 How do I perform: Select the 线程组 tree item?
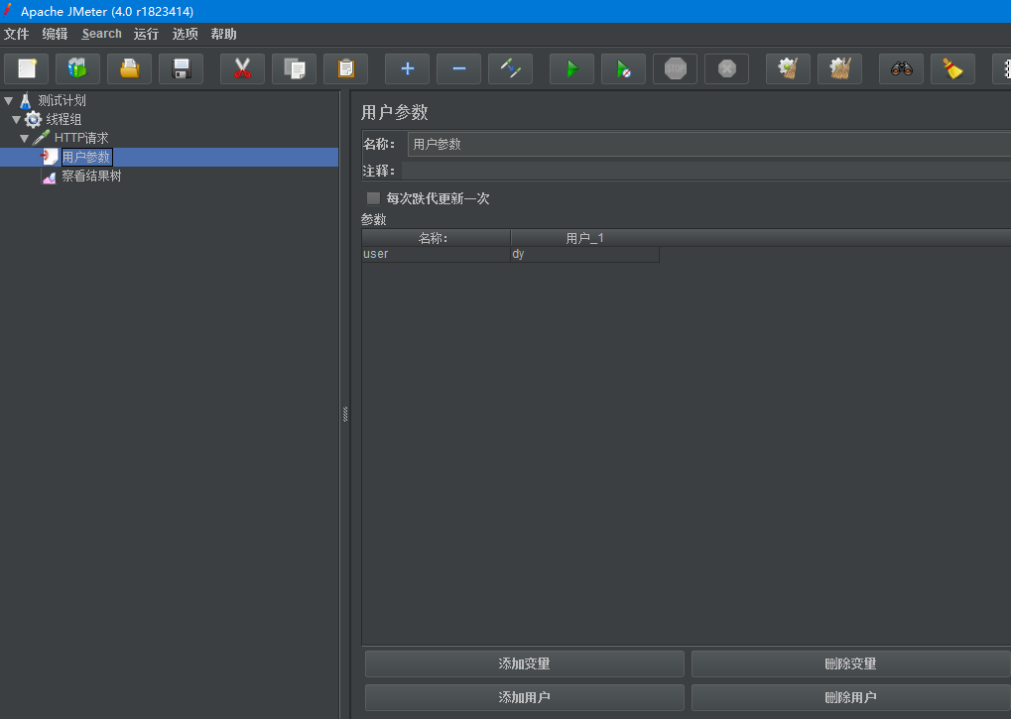[63, 119]
